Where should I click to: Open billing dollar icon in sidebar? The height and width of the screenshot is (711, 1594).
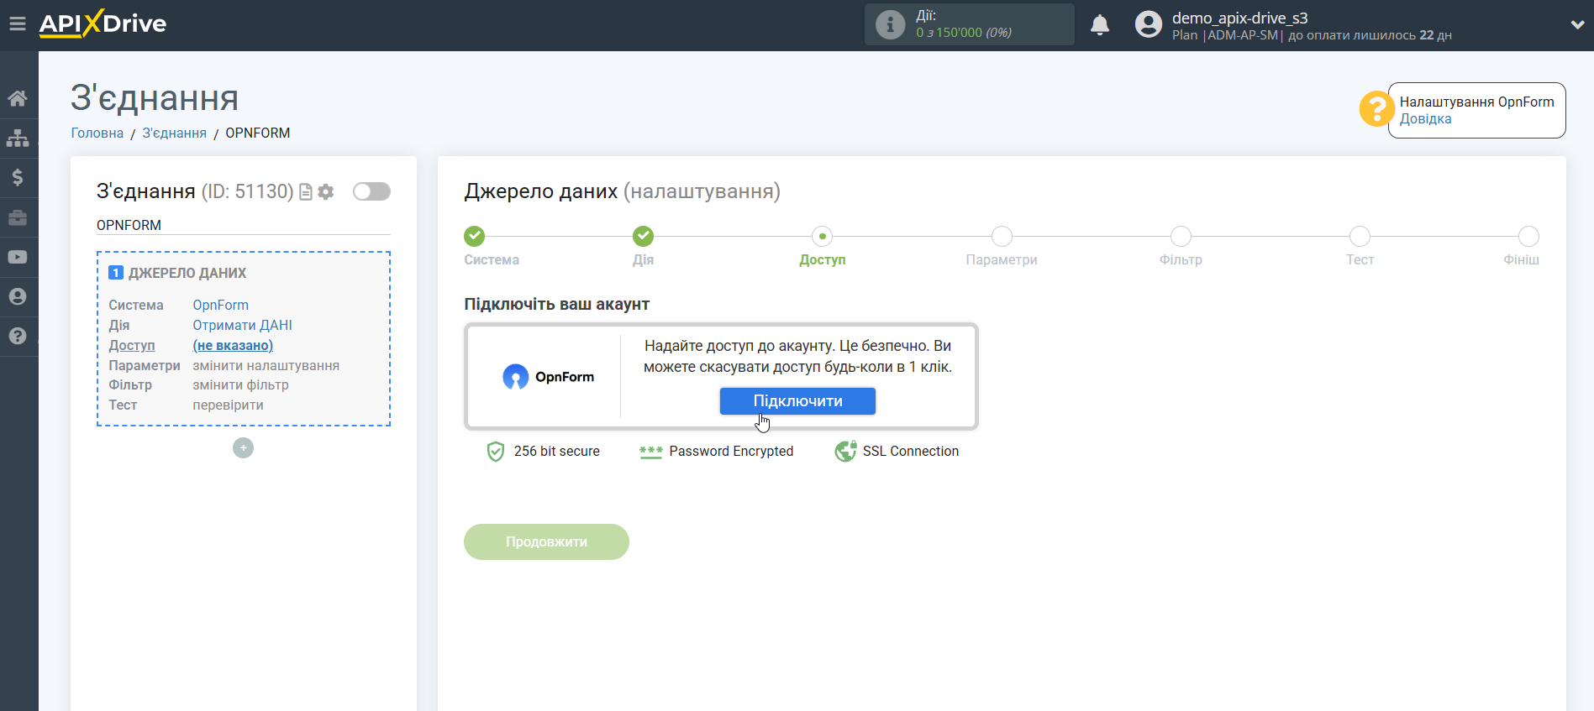pos(18,177)
